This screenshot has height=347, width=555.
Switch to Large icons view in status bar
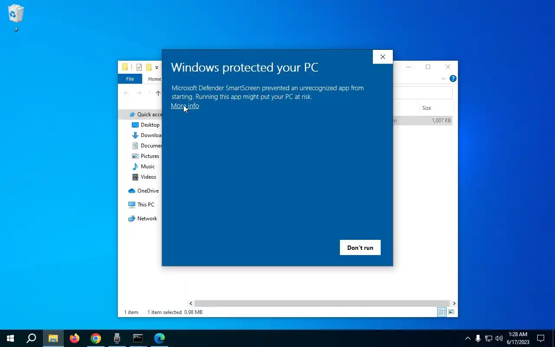click(x=451, y=312)
